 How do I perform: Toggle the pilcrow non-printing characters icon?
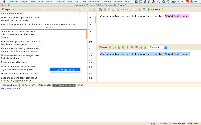pos(144,9)
